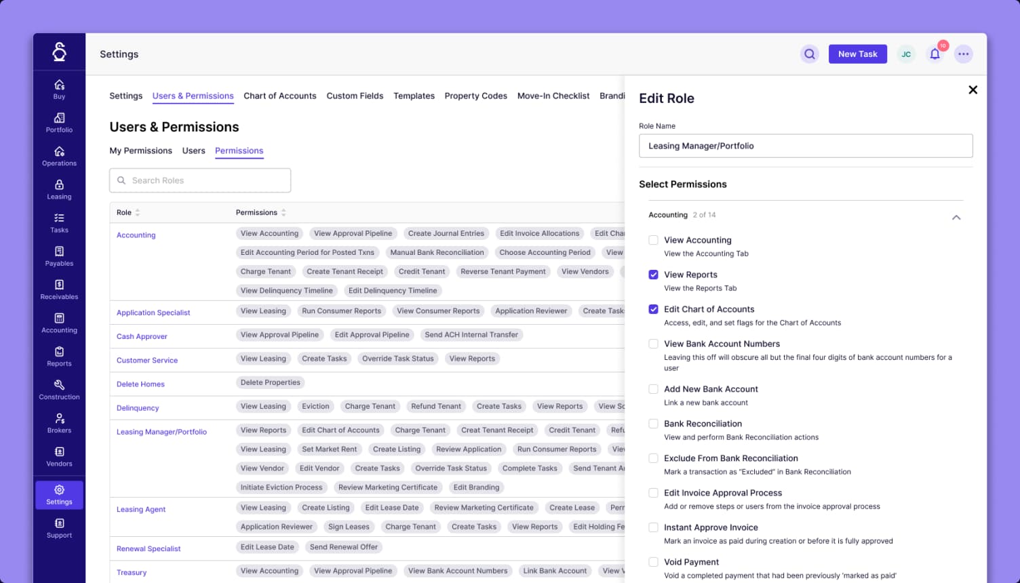Image resolution: width=1020 pixels, height=583 pixels.
Task: Select the Construction sidebar icon
Action: tap(59, 390)
